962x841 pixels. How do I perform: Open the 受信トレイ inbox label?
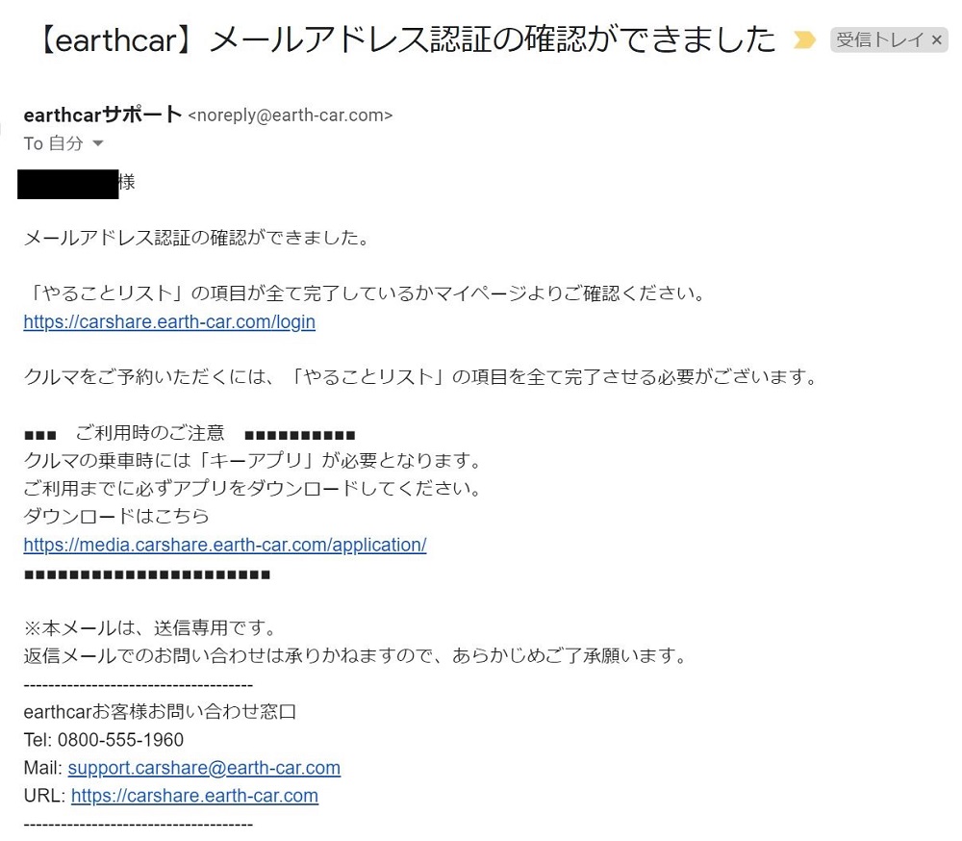pos(880,40)
